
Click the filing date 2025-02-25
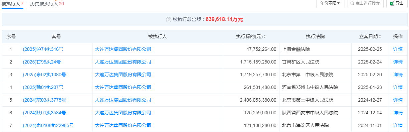(370, 49)
